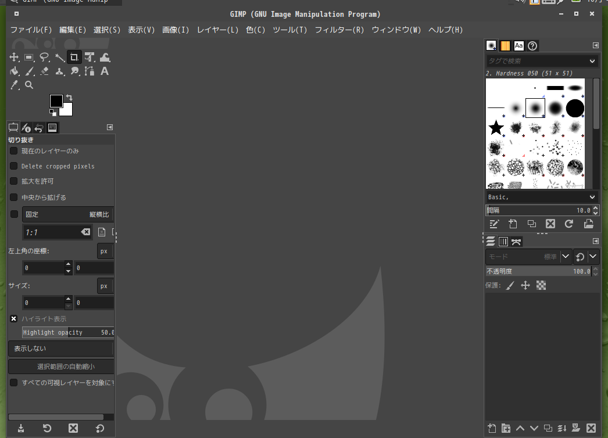
Task: Enable Delete cropped pixels option
Action: 13,166
